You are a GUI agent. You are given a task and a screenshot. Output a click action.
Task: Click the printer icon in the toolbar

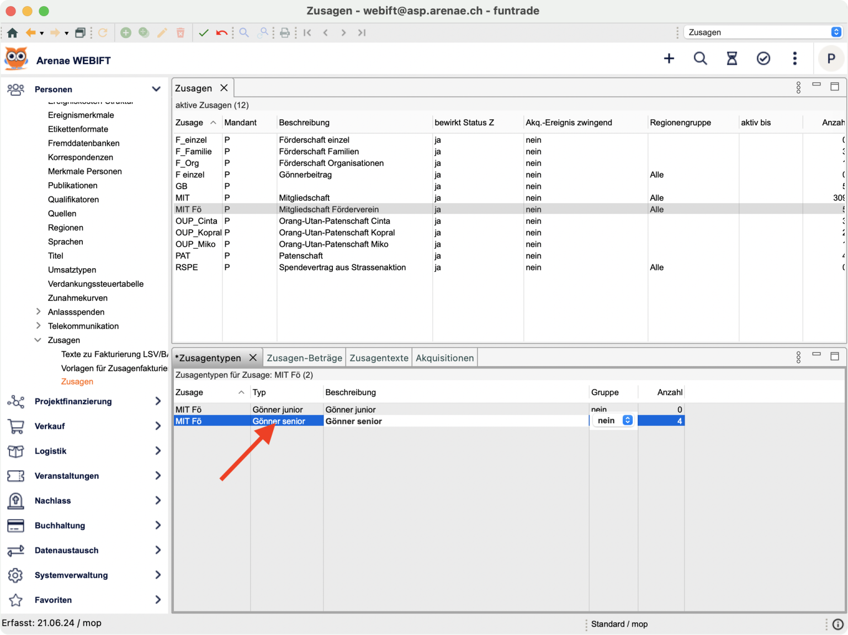click(285, 33)
